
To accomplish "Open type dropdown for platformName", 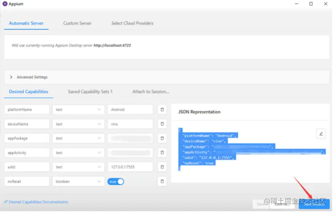I will 78,110.
